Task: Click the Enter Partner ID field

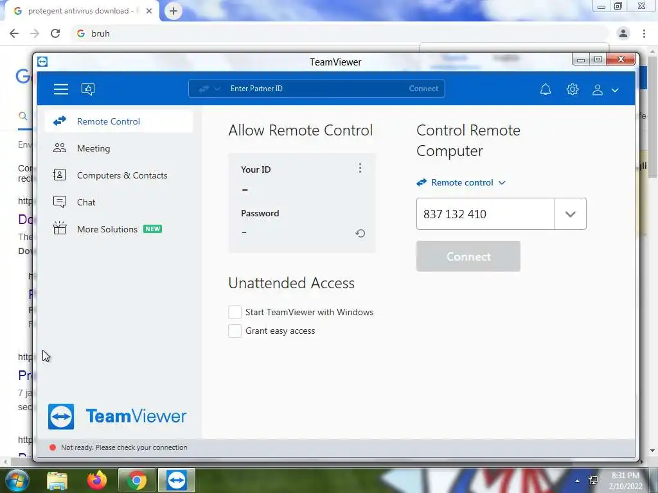Action: [x=315, y=89]
